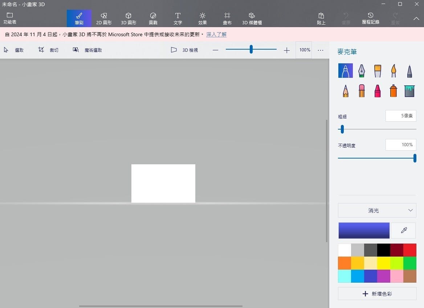424x308 pixels.
Task: Click the 新增色彩 add color button
Action: 377,294
